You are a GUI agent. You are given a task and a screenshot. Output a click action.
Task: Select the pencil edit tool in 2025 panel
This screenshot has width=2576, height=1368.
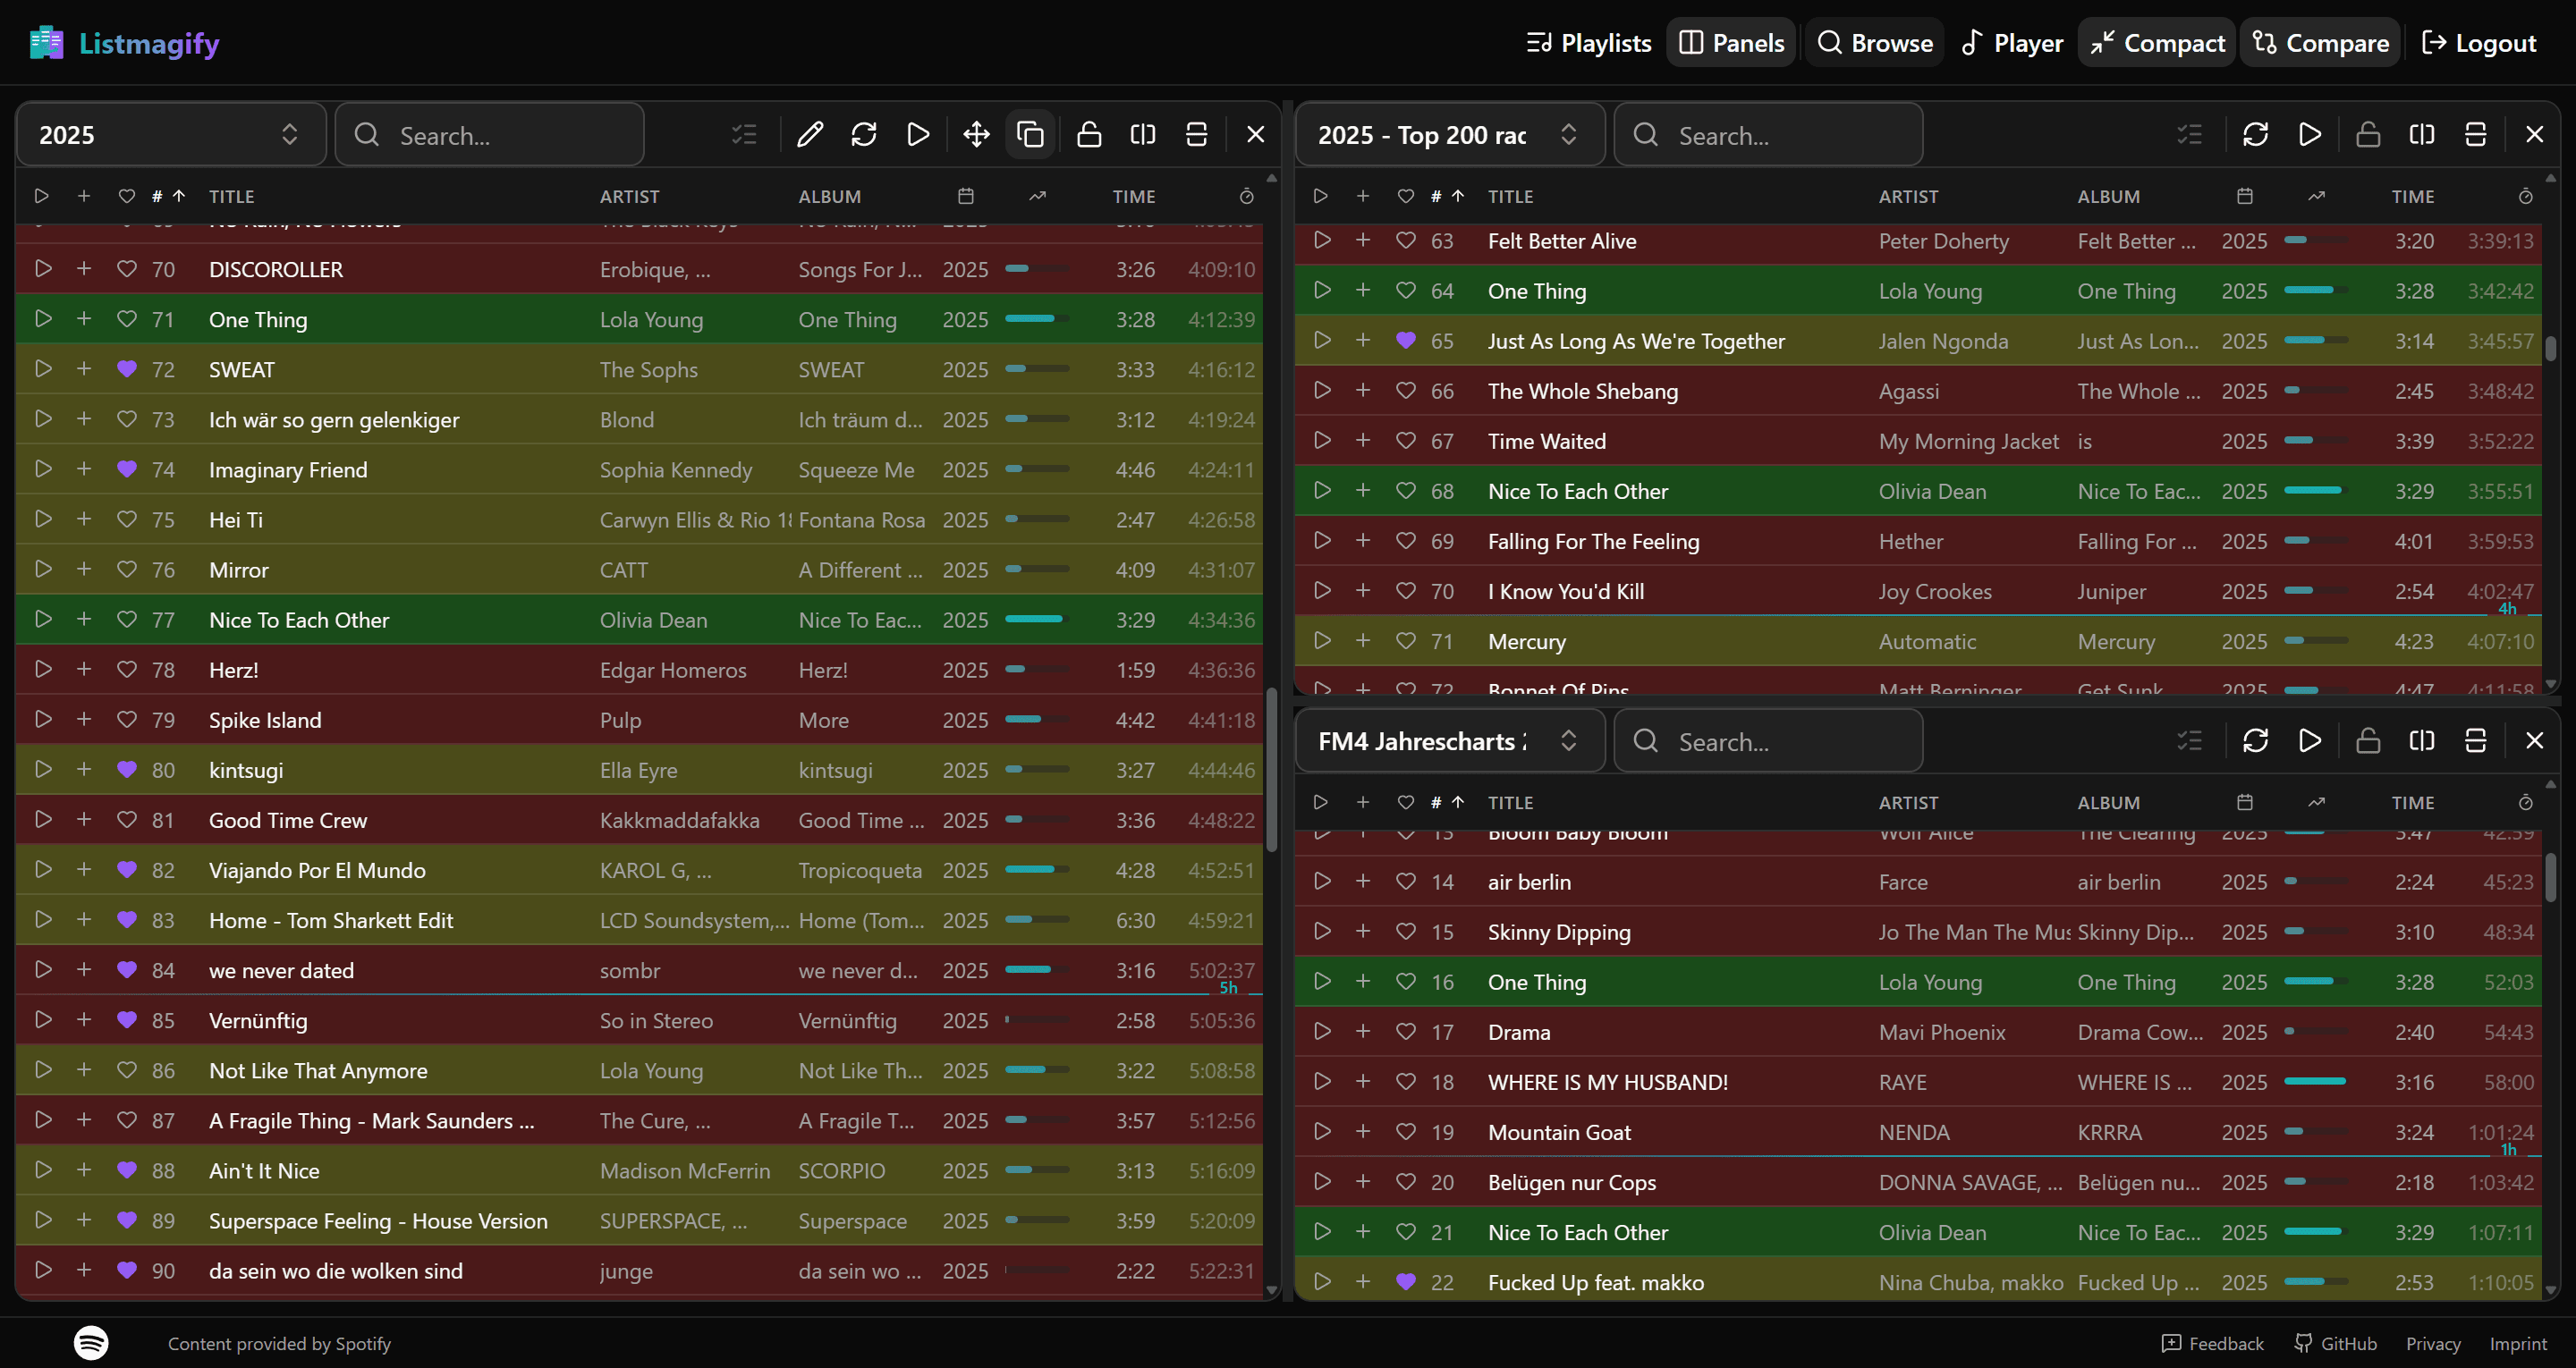click(810, 134)
